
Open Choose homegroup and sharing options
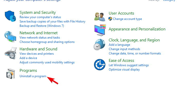47,42
